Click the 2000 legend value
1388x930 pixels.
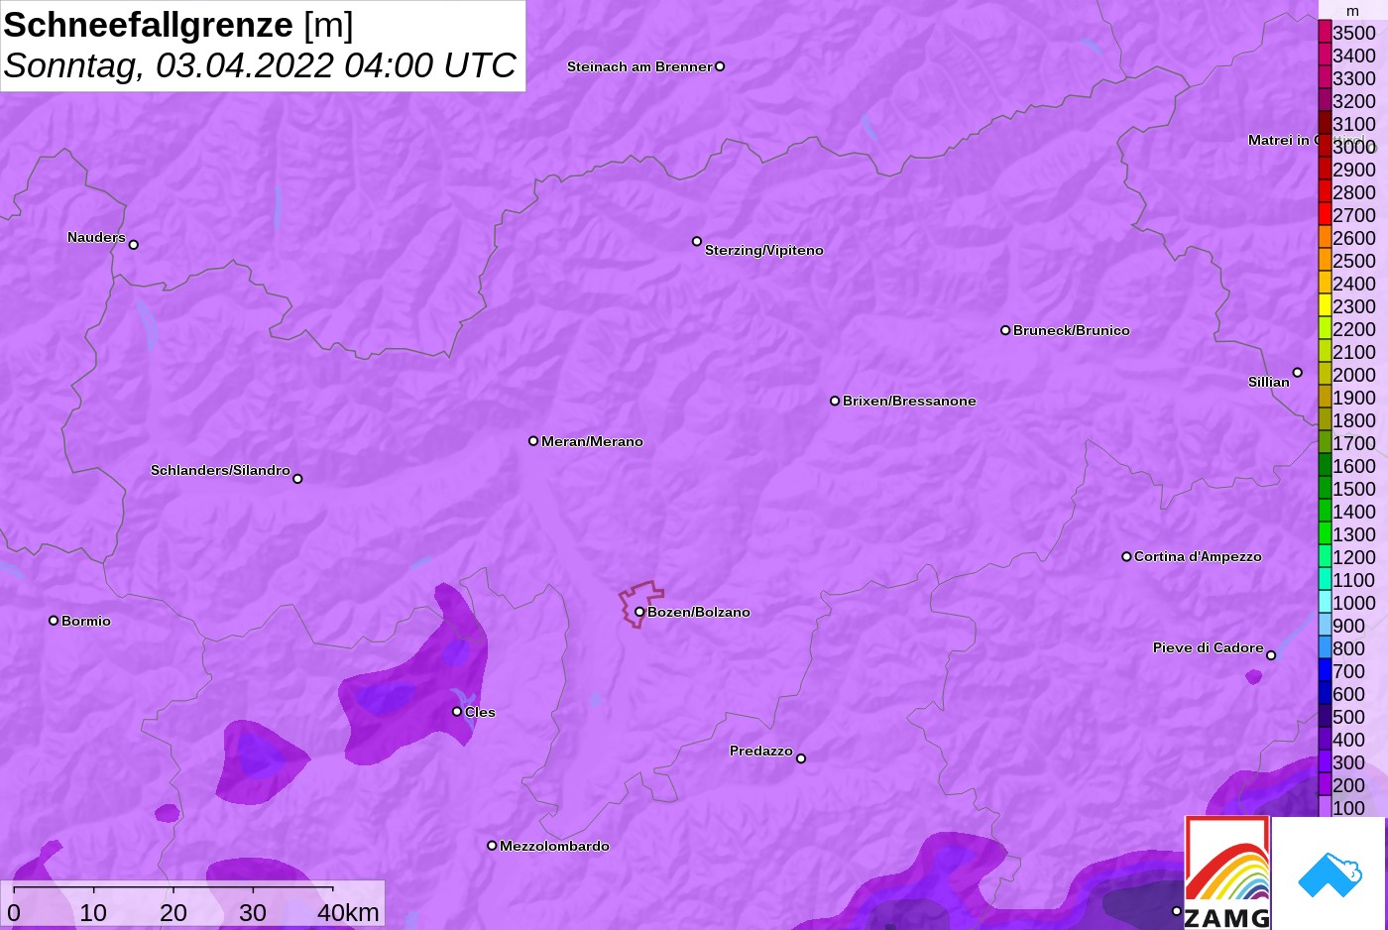(1354, 375)
